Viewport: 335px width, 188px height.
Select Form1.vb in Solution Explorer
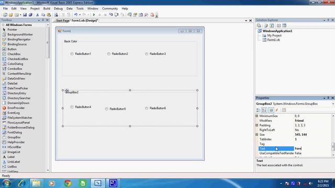click(x=273, y=40)
